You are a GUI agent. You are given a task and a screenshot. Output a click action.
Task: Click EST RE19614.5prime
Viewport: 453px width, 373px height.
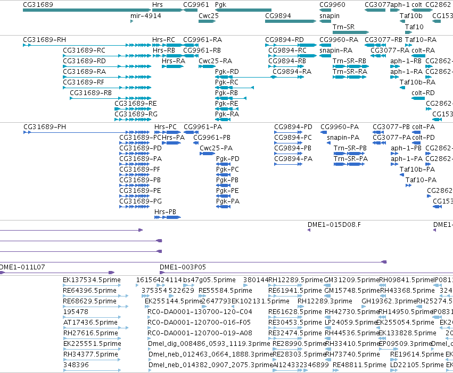pyautogui.click(x=394, y=359)
